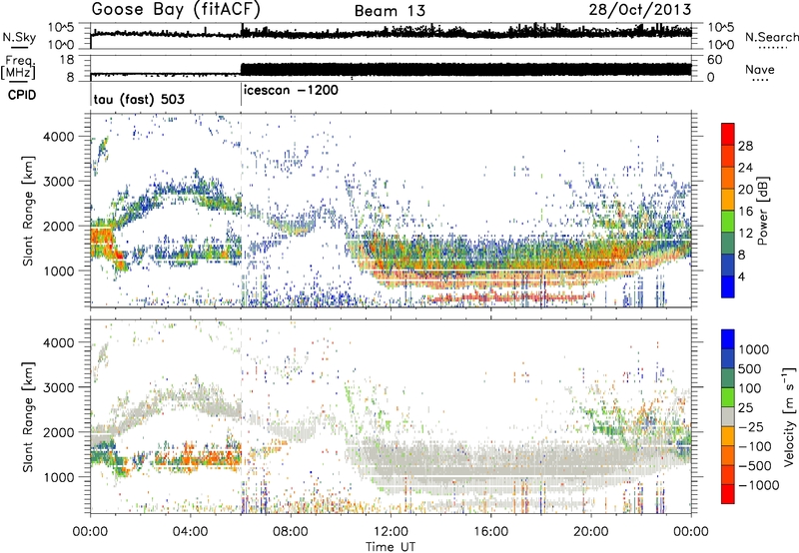The height and width of the screenshot is (553, 799).
Task: Click the '16' value on the power colorbar
Action: click(x=745, y=212)
